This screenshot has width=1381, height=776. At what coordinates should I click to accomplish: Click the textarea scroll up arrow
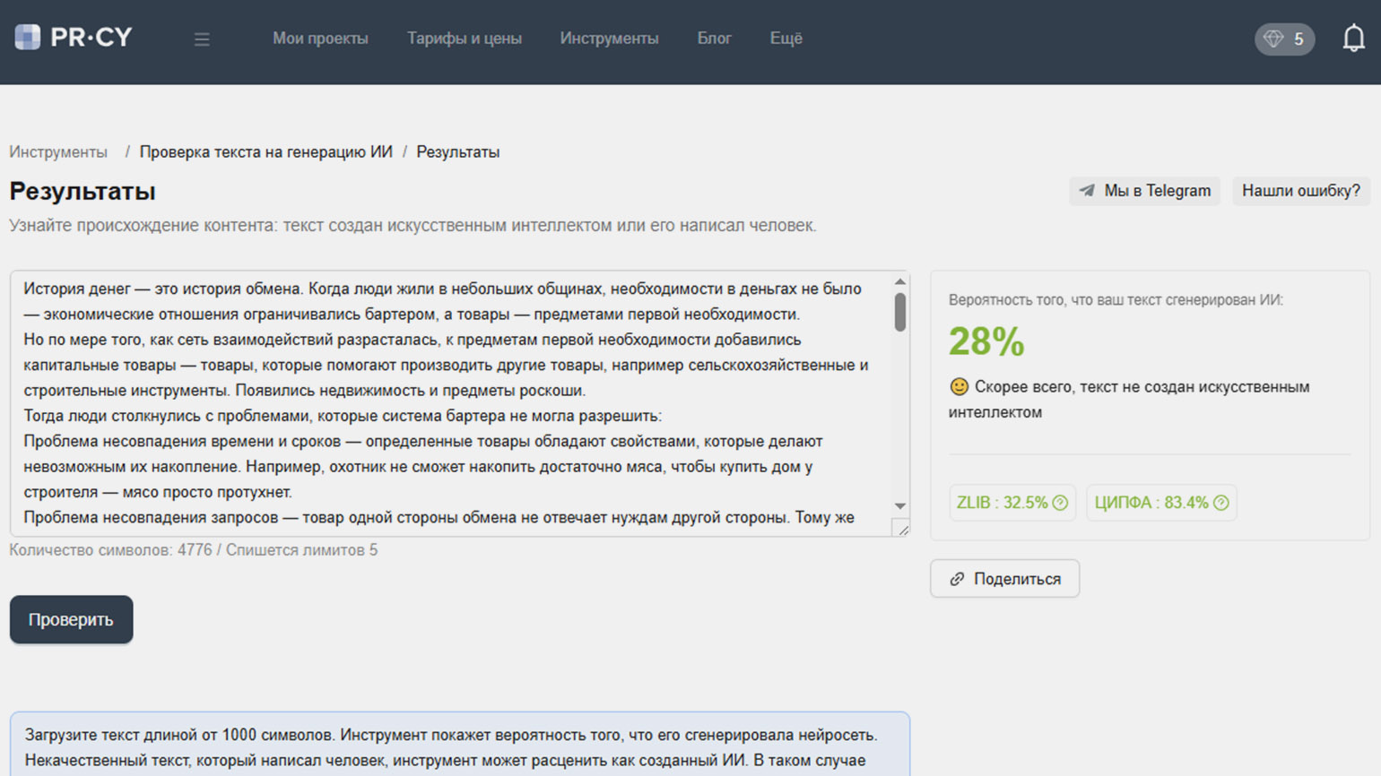point(899,282)
